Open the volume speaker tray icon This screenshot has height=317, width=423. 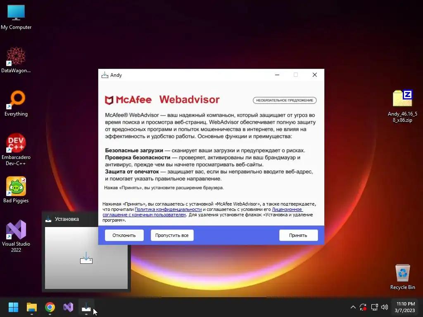click(385, 307)
